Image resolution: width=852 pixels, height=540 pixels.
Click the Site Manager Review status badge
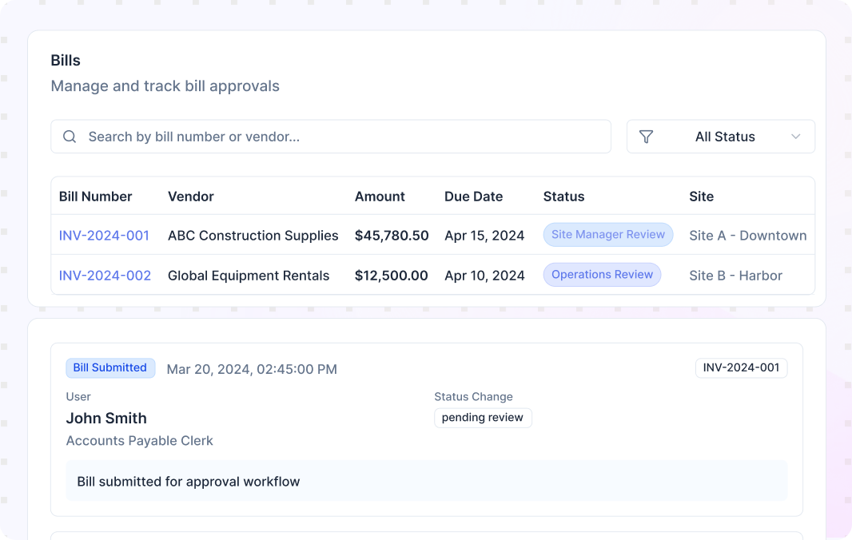[608, 235]
